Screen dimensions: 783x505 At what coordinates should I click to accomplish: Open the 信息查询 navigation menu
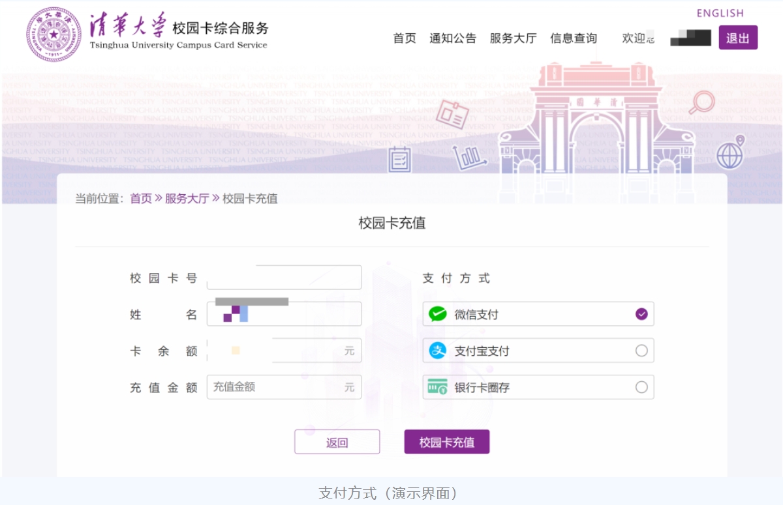[573, 38]
